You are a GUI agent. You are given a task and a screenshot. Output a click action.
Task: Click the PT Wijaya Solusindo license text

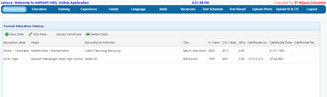tap(310, 3)
